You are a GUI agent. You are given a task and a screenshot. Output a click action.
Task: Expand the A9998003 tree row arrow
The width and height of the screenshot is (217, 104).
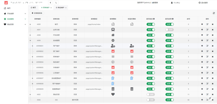click(32, 57)
